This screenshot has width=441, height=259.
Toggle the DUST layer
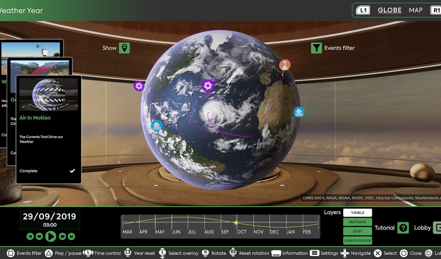tap(358, 231)
